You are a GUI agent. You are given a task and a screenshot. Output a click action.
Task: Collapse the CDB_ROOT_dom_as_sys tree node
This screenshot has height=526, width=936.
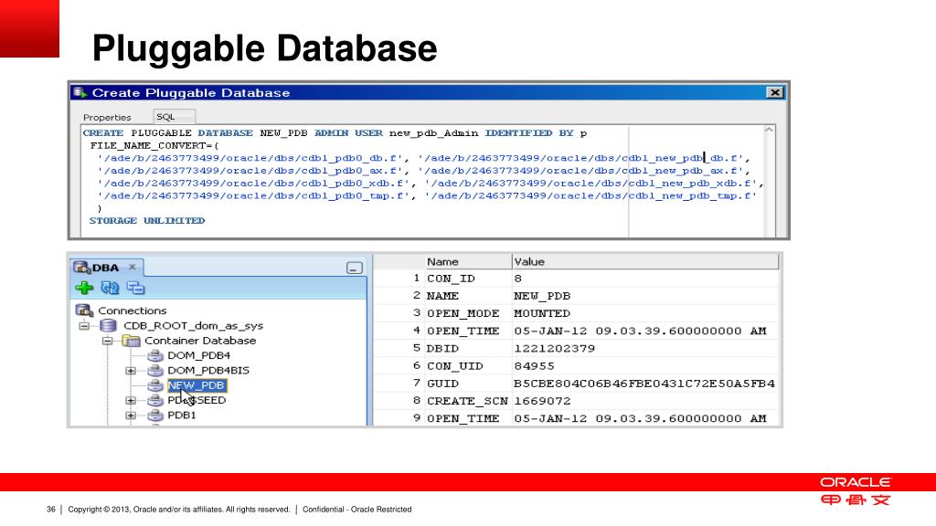point(85,325)
